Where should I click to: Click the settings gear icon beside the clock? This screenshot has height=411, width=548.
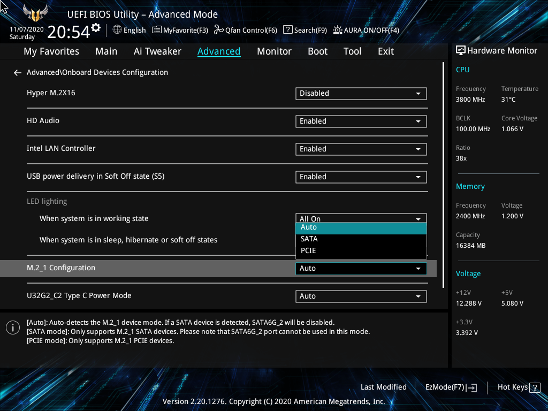[x=96, y=28]
